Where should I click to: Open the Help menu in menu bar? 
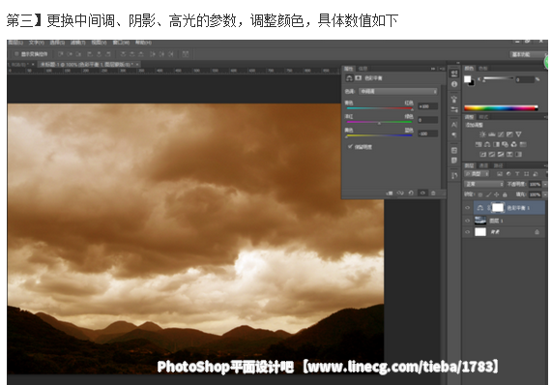[x=143, y=43]
